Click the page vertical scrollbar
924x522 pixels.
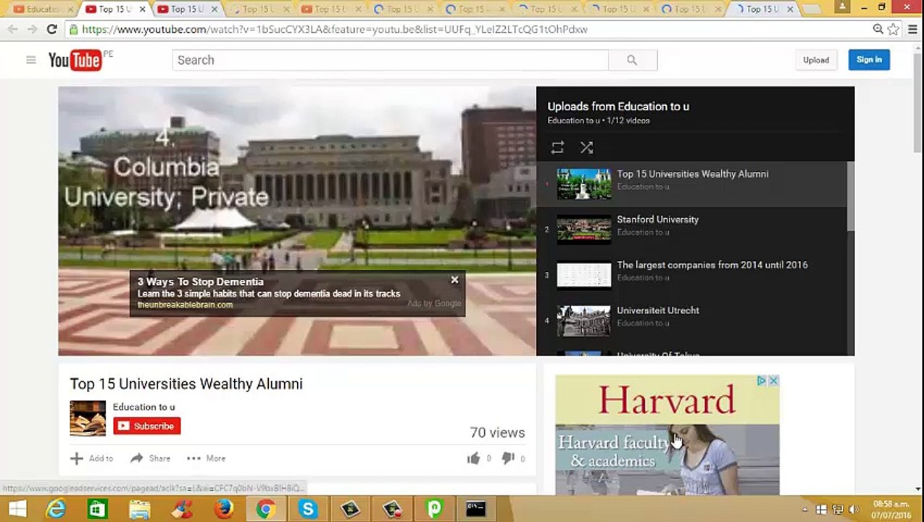[917, 101]
